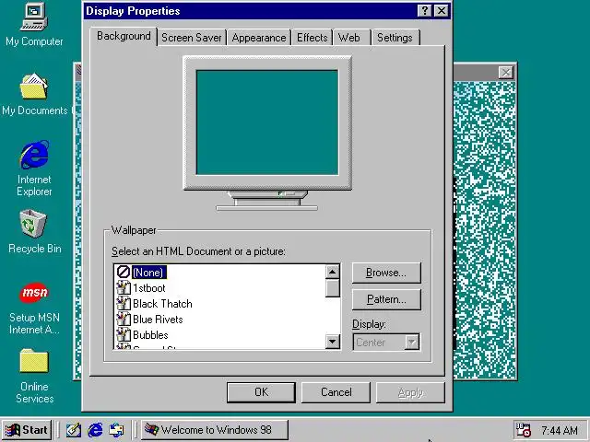The width and height of the screenshot is (590, 442).
Task: Close the Display Properties dialog with X
Action: point(442,10)
